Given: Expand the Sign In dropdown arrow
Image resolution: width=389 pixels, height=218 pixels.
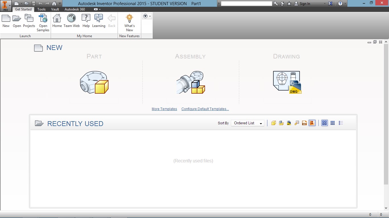Looking at the screenshot, I should click(x=325, y=4).
